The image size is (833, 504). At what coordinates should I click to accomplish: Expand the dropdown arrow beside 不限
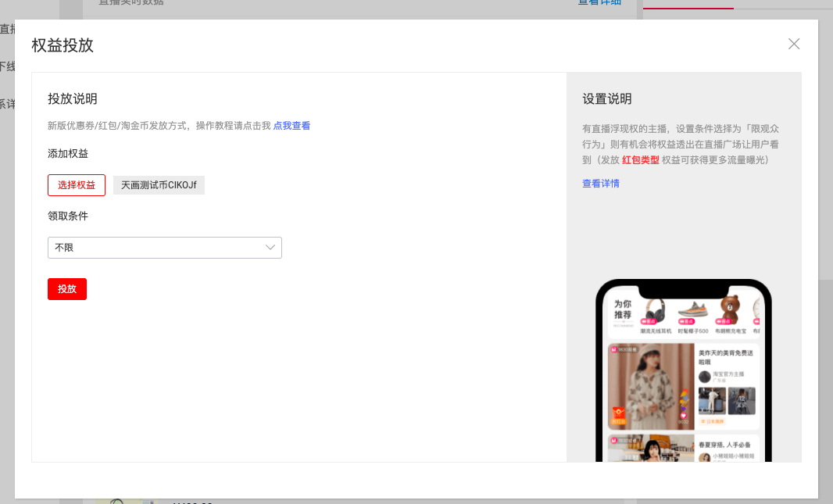point(270,248)
